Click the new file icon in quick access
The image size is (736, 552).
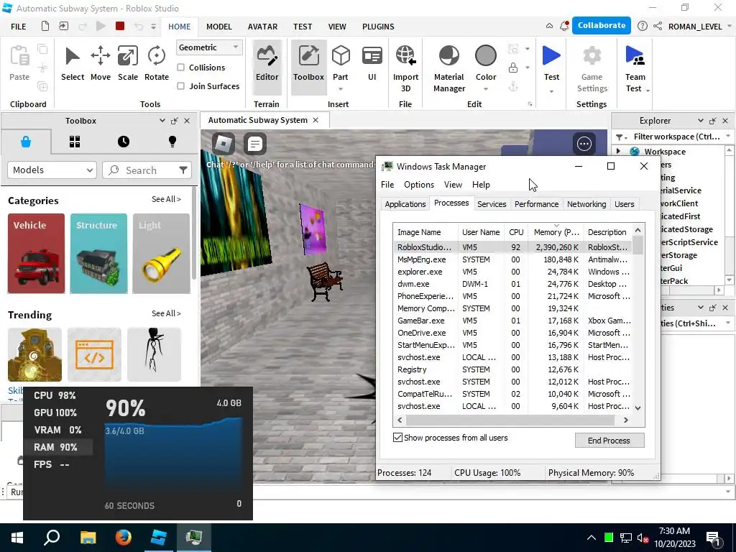point(45,27)
